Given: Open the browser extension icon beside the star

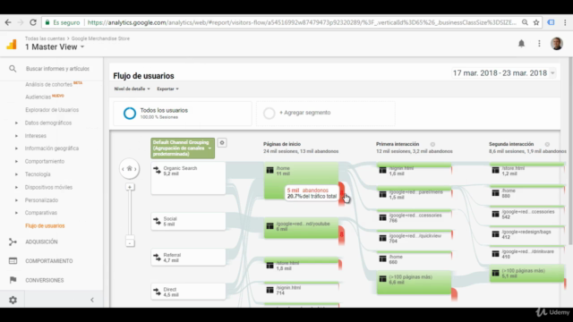Looking at the screenshot, I should 551,22.
